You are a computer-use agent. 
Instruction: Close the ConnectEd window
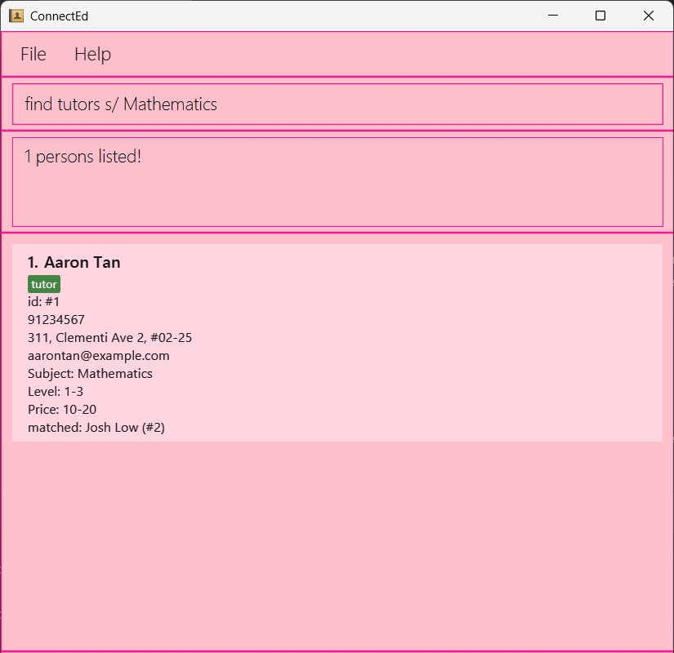(x=648, y=16)
